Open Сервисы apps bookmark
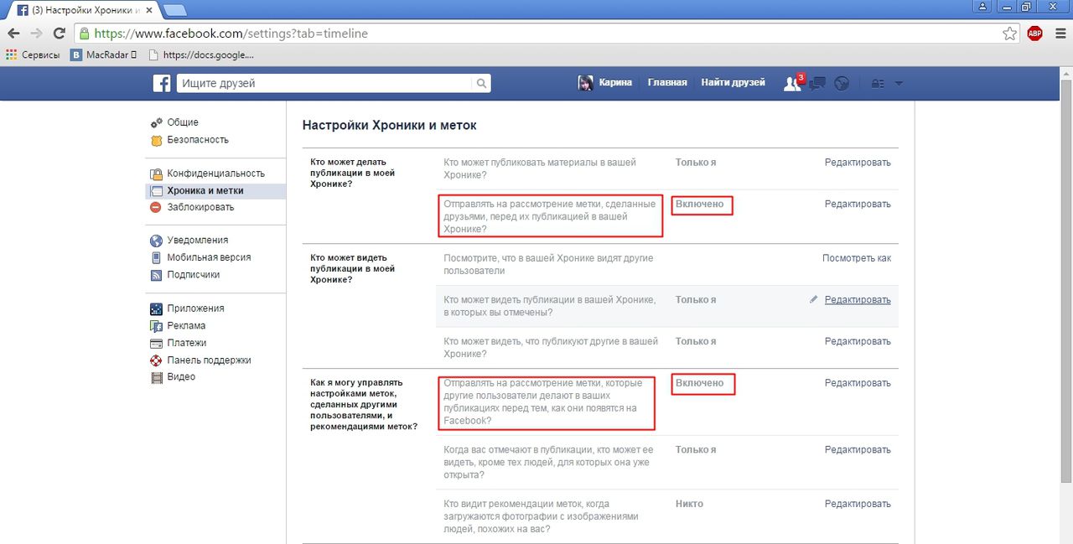This screenshot has height=544, width=1073. coord(33,55)
